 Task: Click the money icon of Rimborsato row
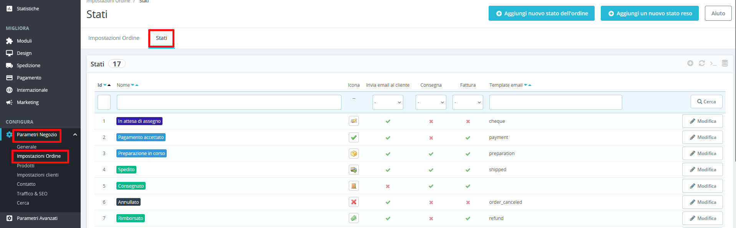tap(354, 218)
